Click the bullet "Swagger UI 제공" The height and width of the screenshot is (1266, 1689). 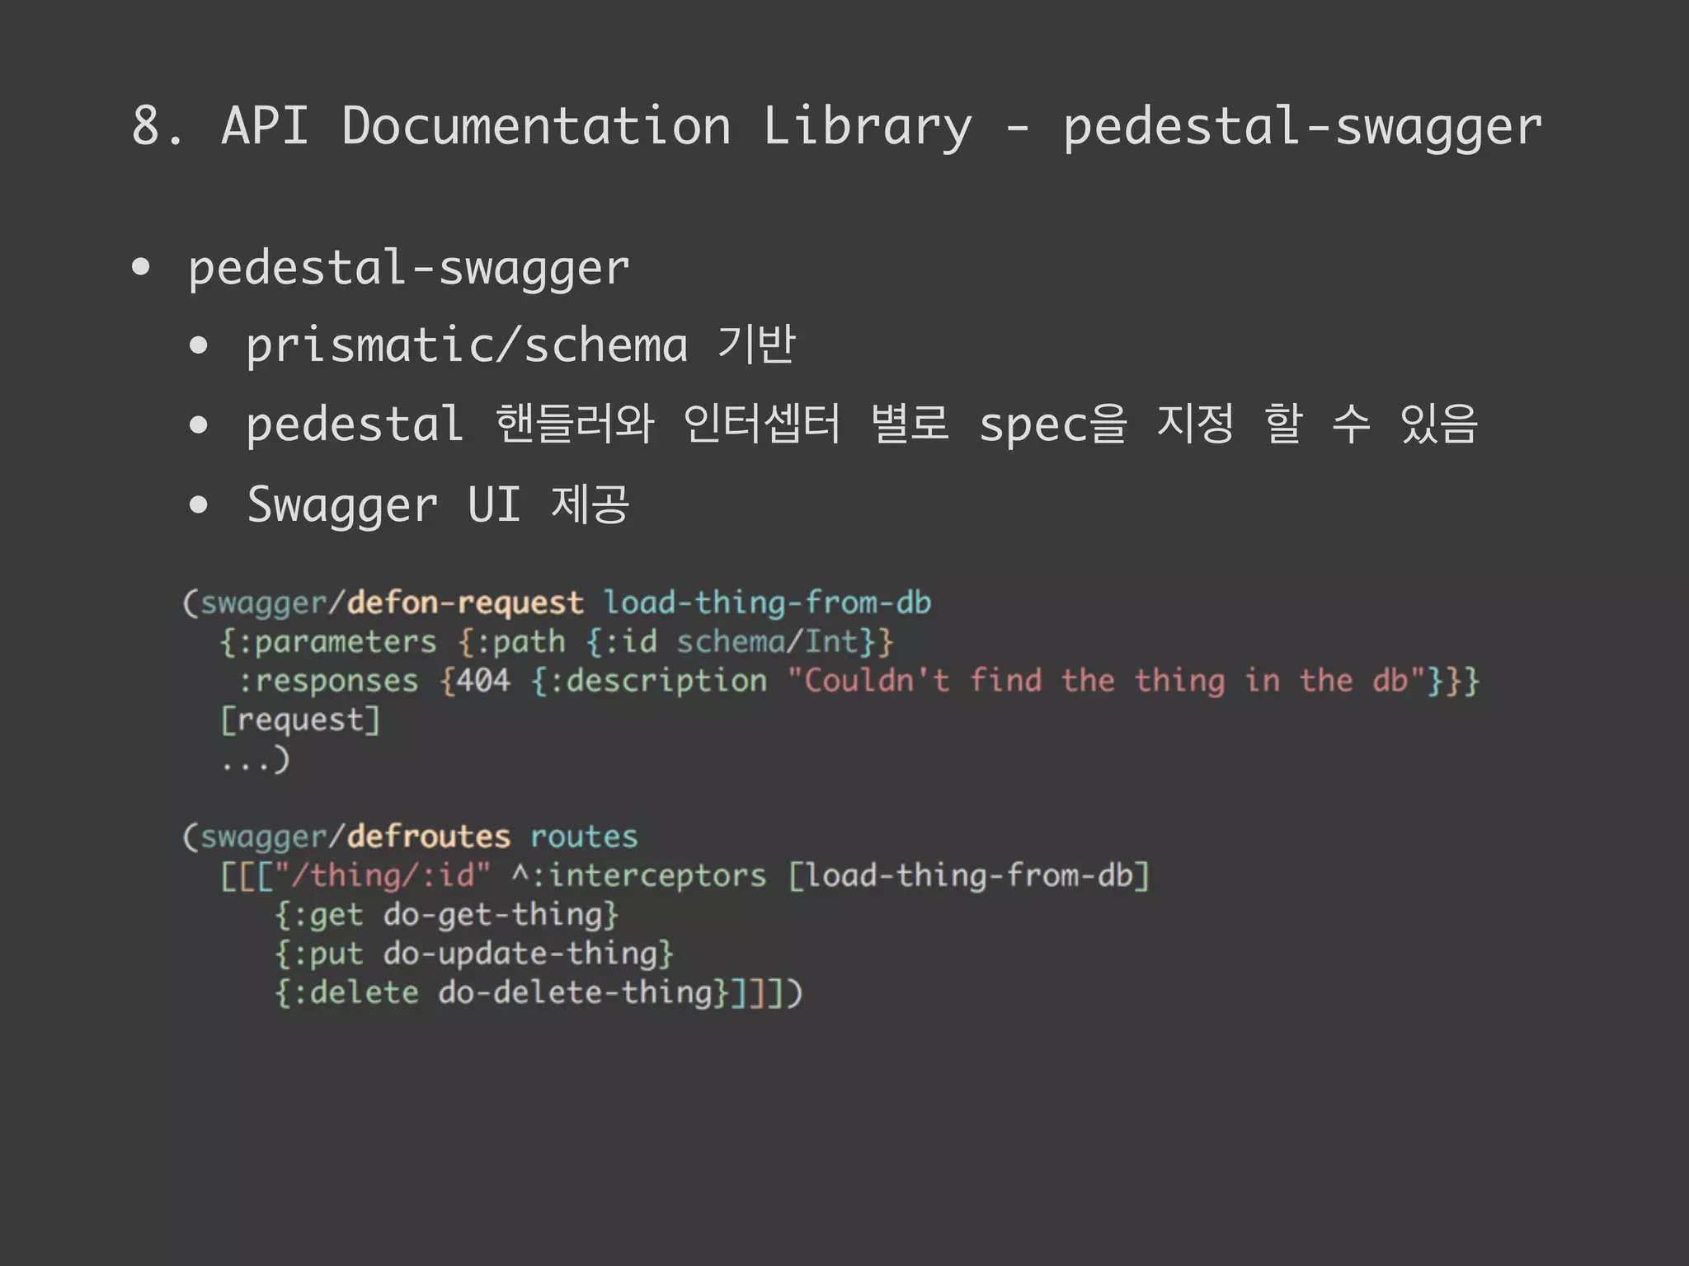click(x=438, y=504)
